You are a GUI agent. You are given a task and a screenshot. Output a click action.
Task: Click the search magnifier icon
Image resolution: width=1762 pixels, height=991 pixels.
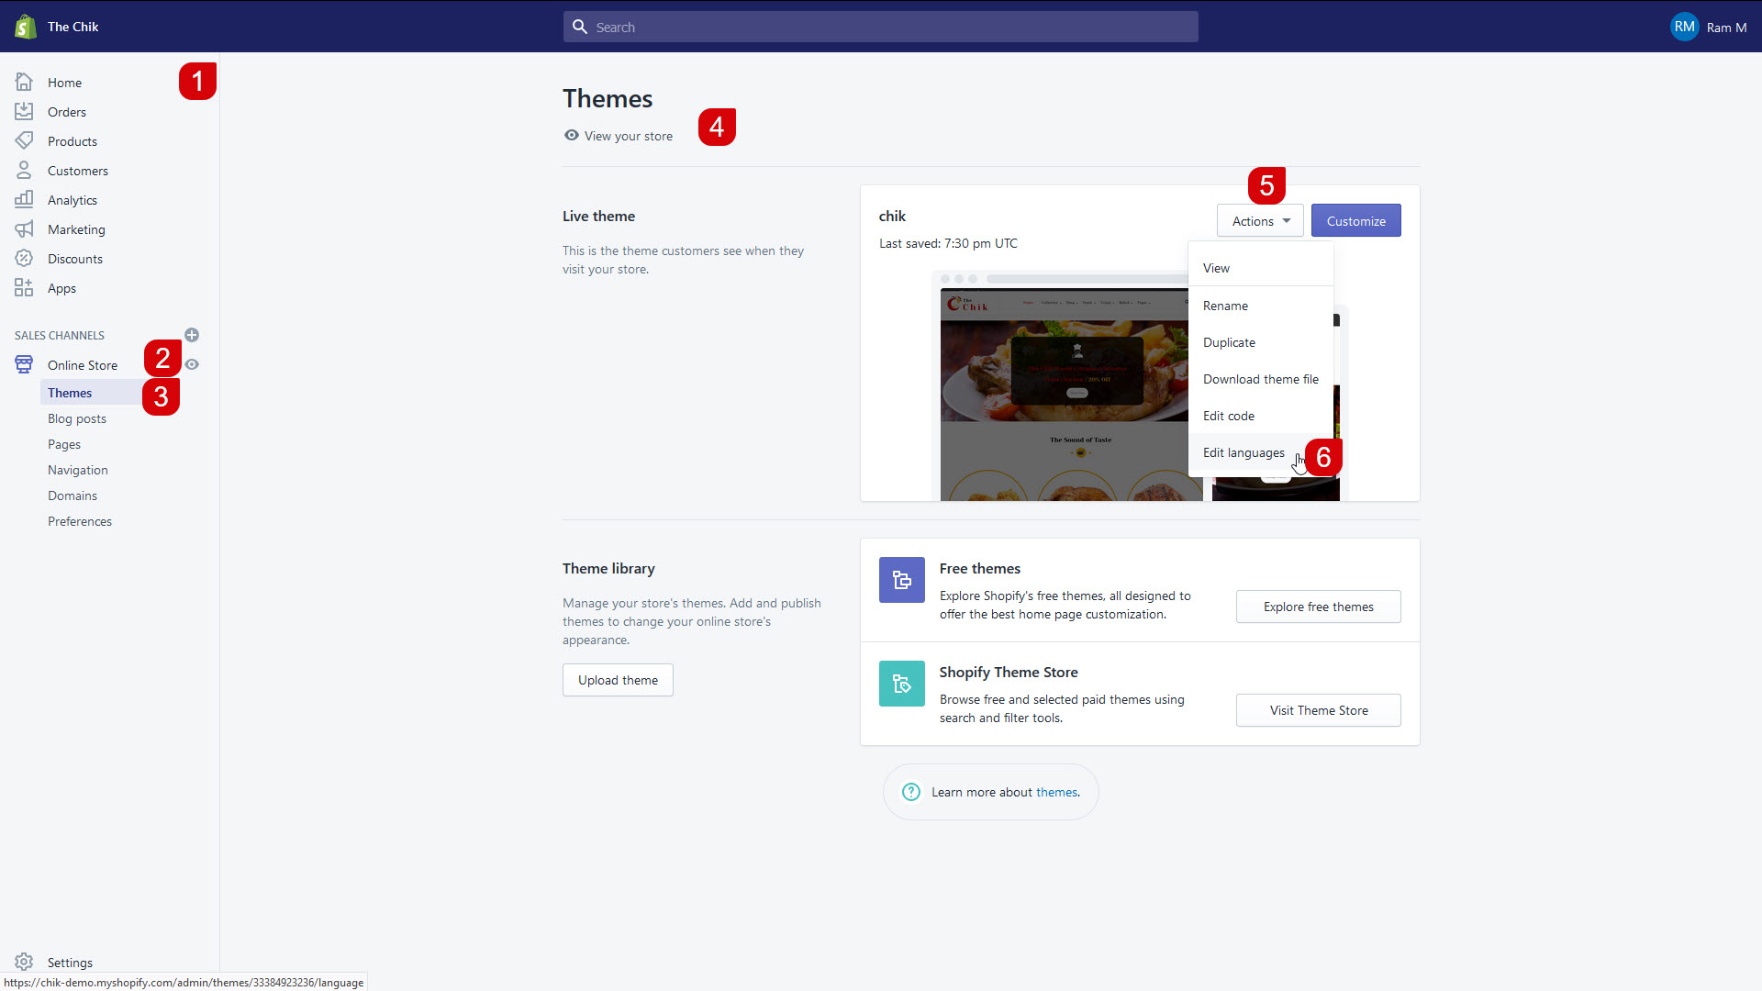pos(580,27)
